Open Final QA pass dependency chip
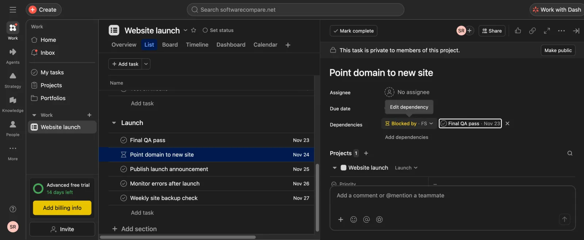Screen dimensions: 584x240 tap(470, 124)
